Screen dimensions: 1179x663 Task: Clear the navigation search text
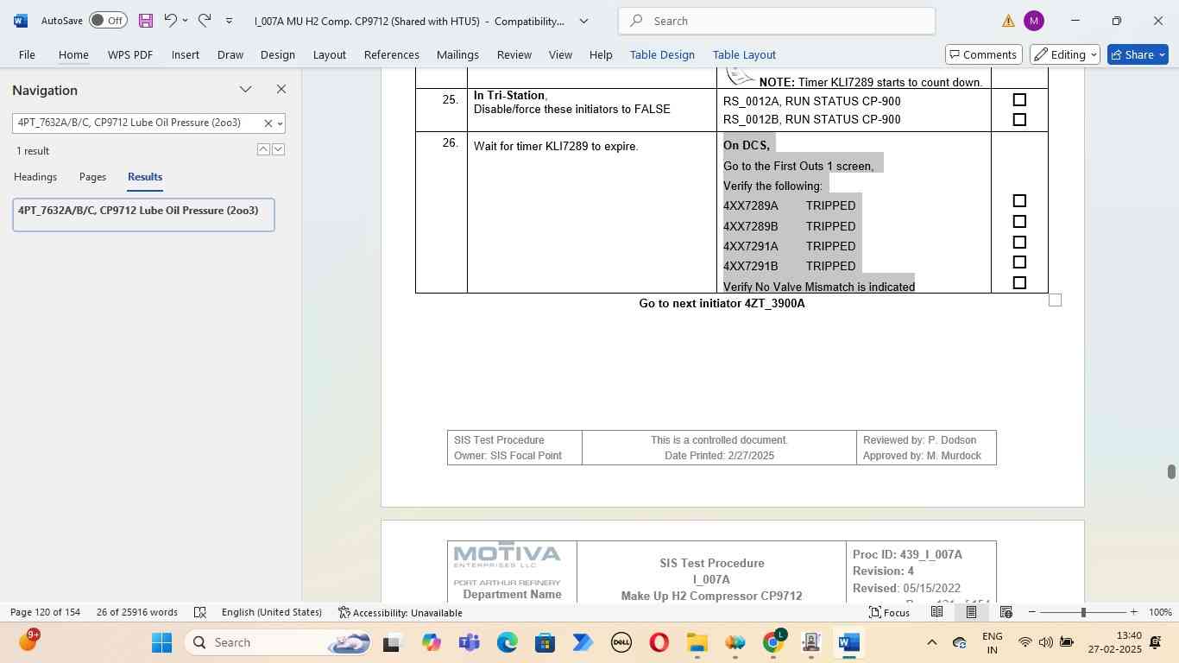pos(268,123)
